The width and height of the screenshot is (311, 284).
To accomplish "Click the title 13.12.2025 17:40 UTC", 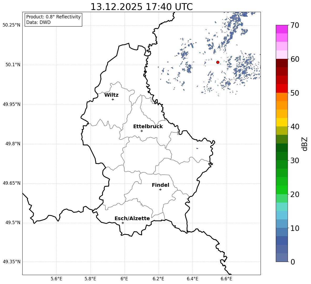I will [x=142, y=7].
